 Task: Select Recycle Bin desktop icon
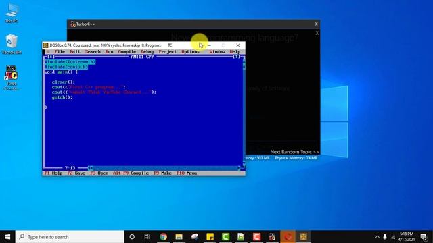[x=12, y=44]
